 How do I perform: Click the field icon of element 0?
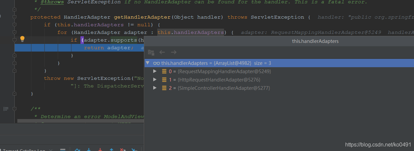coord(164,72)
